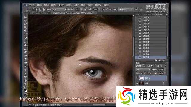
Task: Switch to the first document tab
Action: (40, 13)
